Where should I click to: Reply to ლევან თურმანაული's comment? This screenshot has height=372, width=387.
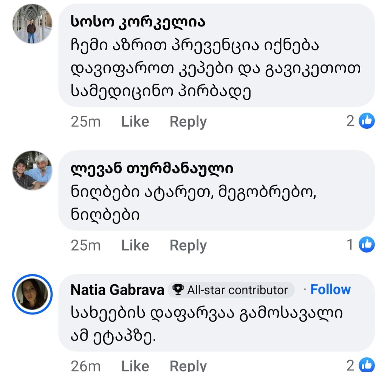click(x=188, y=245)
